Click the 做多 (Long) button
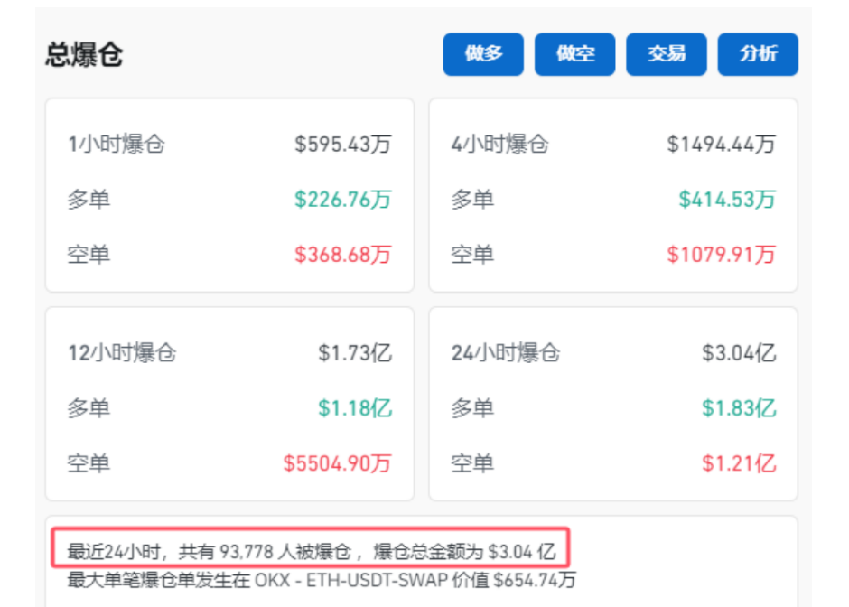This screenshot has width=849, height=607. 482,54
